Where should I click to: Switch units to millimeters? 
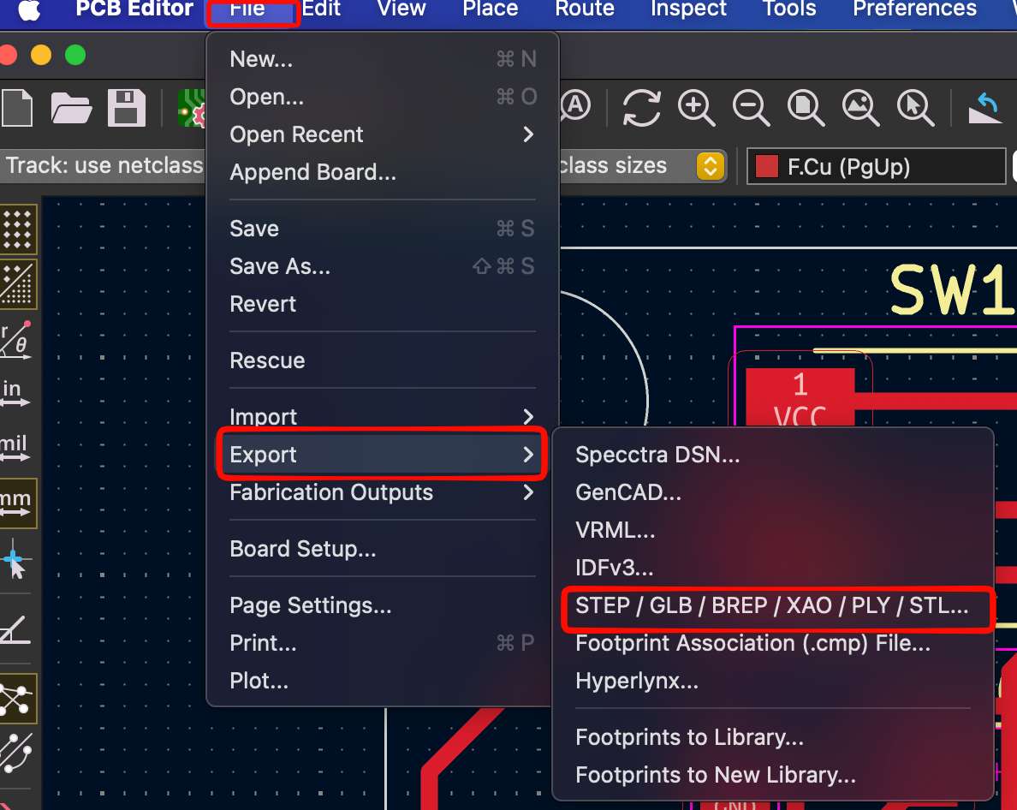pyautogui.click(x=17, y=503)
